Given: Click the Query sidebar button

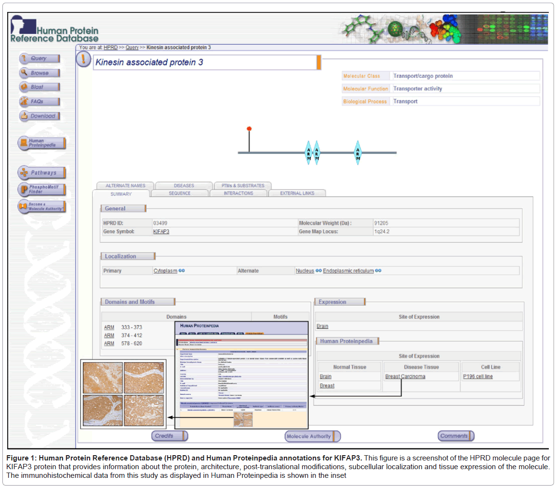Looking at the screenshot, I should [x=40, y=58].
